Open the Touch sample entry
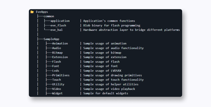 pos(56,80)
